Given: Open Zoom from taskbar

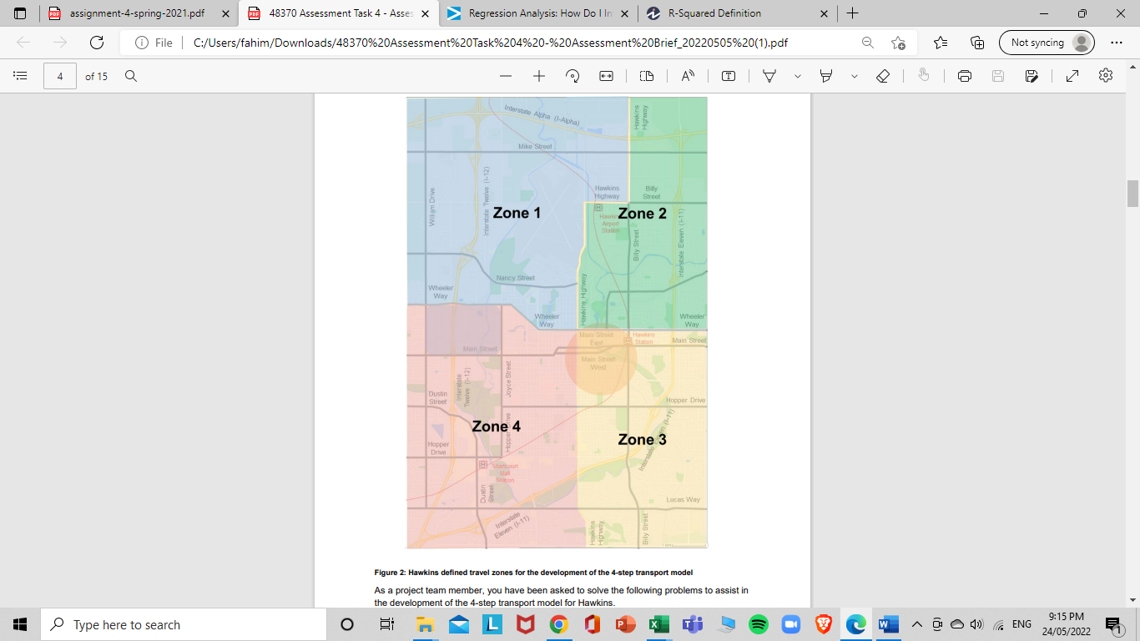Looking at the screenshot, I should tap(790, 624).
